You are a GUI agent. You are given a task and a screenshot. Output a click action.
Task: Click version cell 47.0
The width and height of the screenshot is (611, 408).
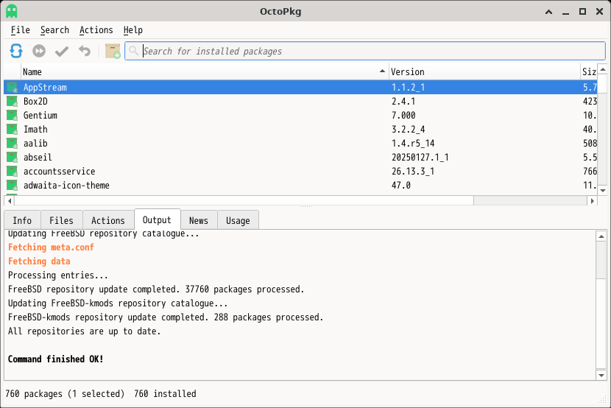[x=401, y=186]
